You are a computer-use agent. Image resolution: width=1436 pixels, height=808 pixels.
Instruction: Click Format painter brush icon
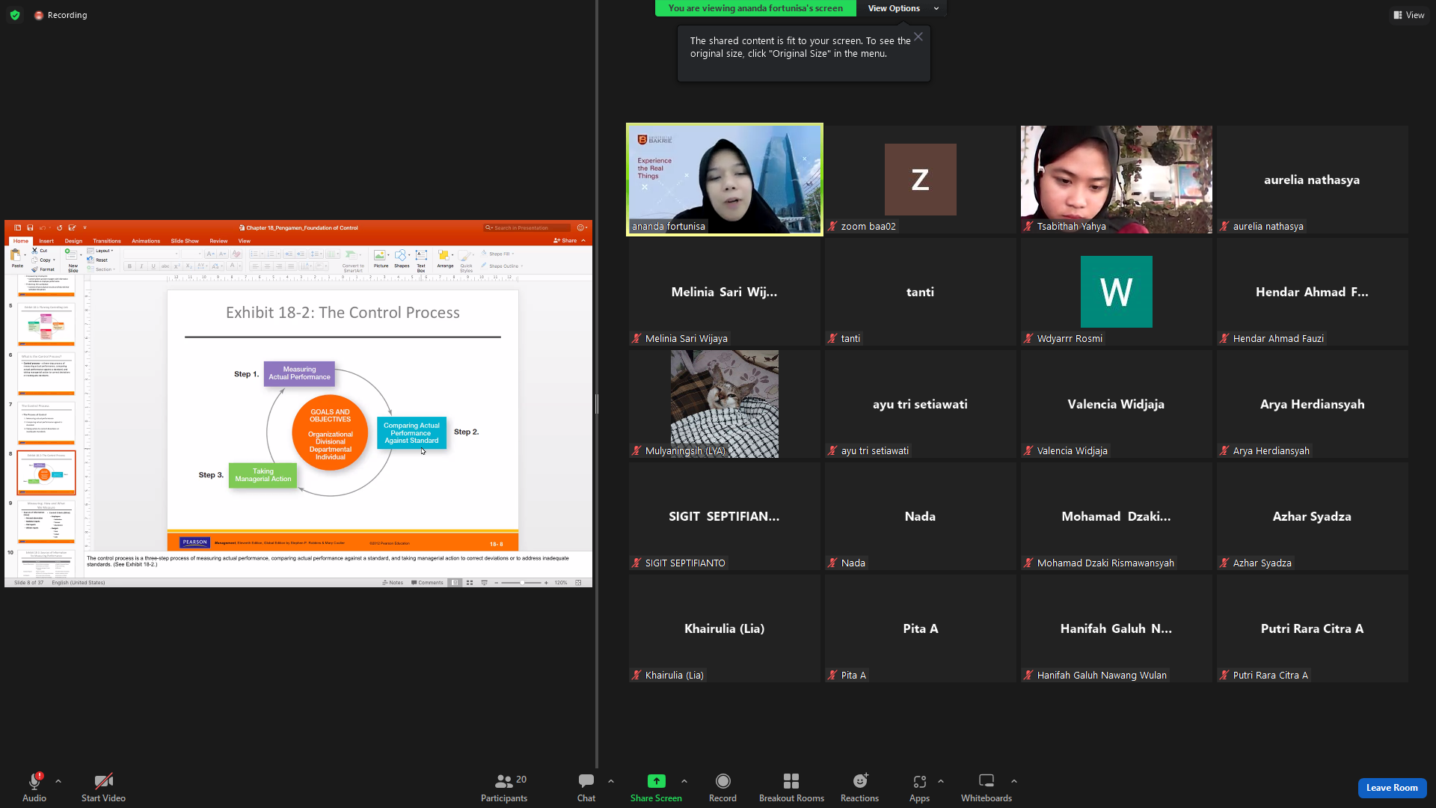coord(35,269)
